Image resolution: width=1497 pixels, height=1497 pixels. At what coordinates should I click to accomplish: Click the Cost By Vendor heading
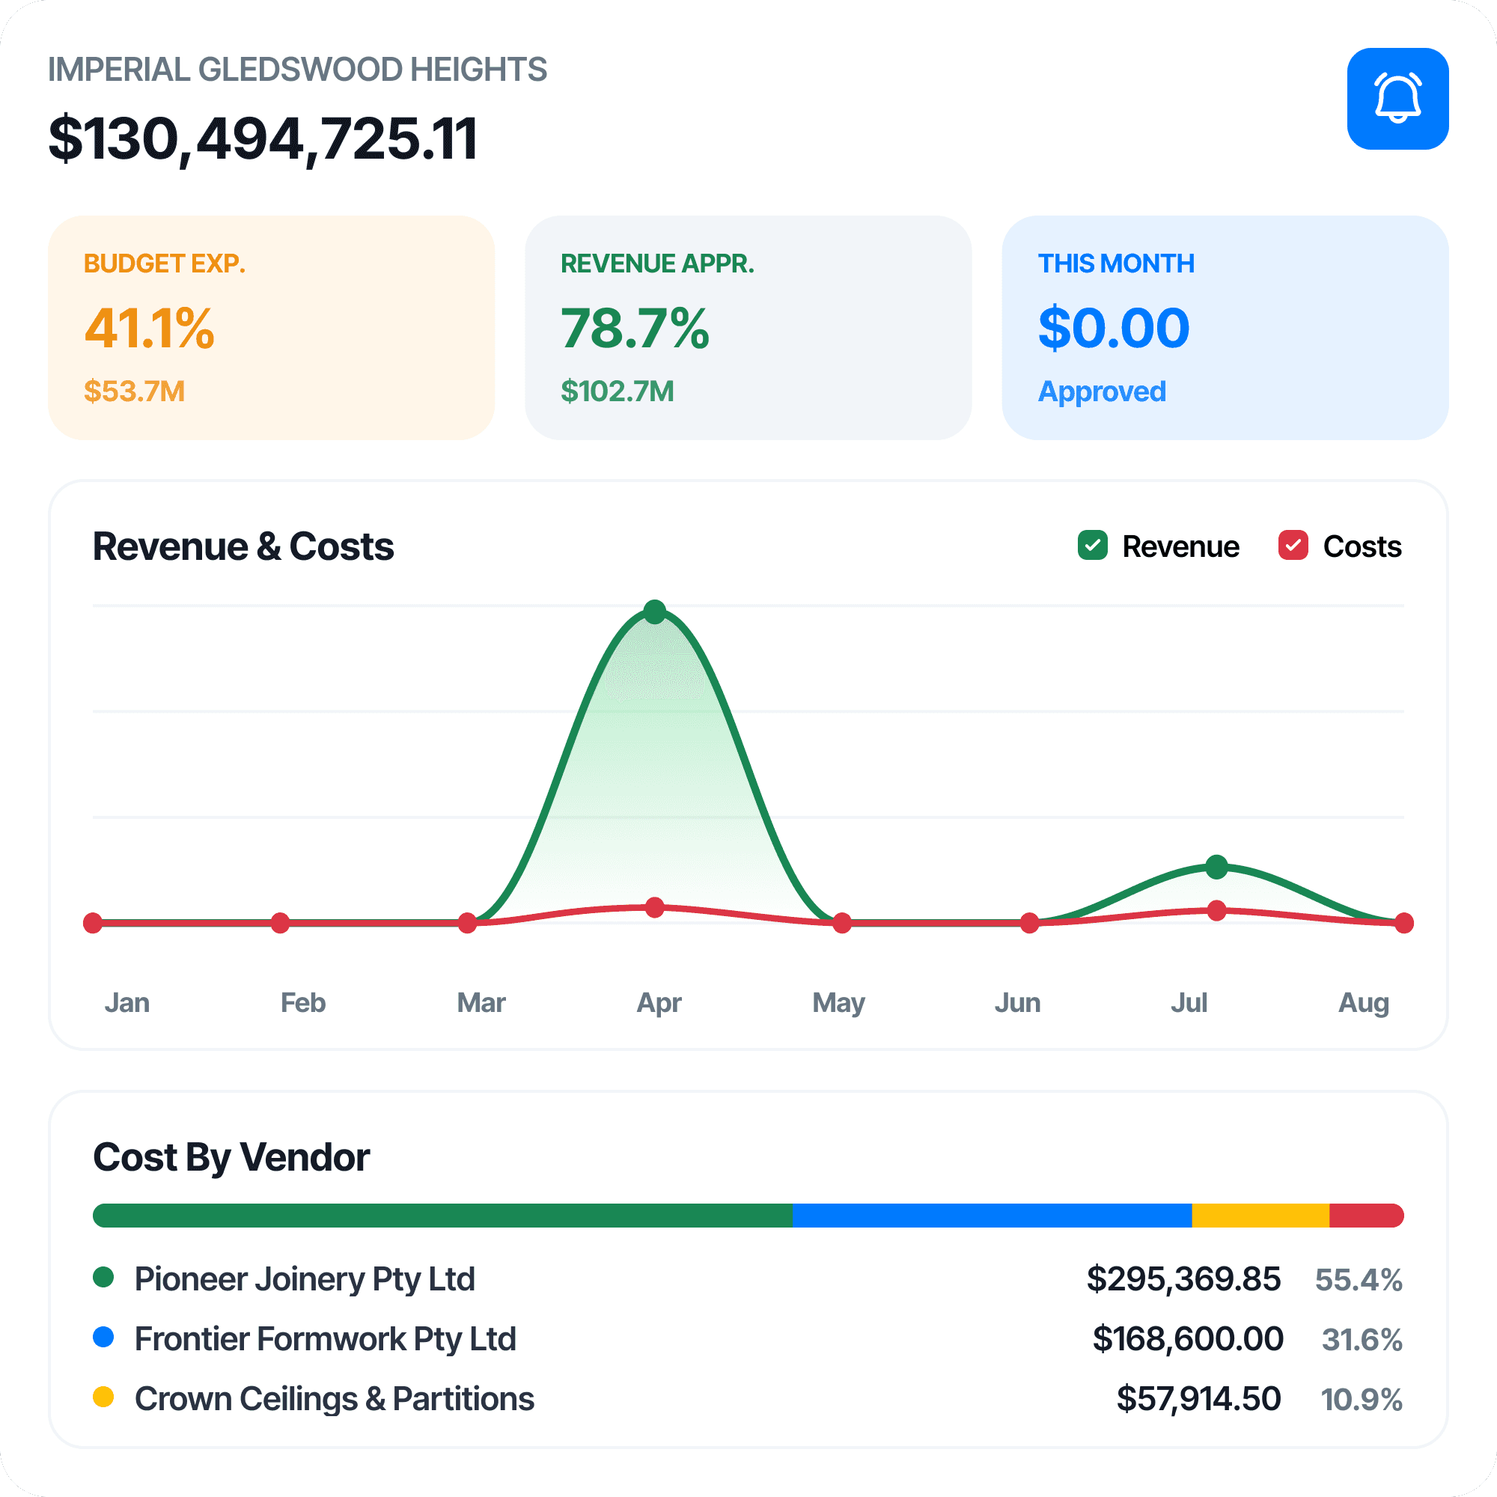tap(231, 1158)
